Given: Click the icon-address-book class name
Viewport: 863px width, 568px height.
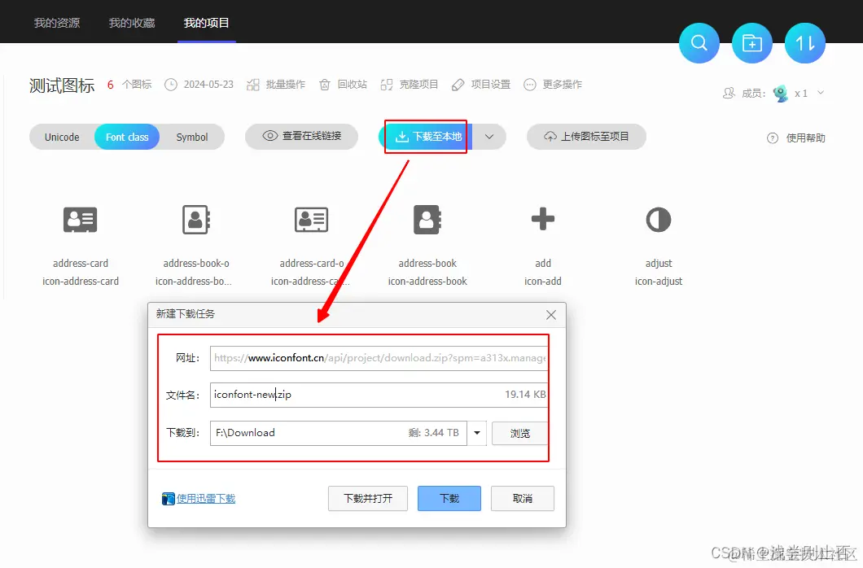Looking at the screenshot, I should [427, 281].
